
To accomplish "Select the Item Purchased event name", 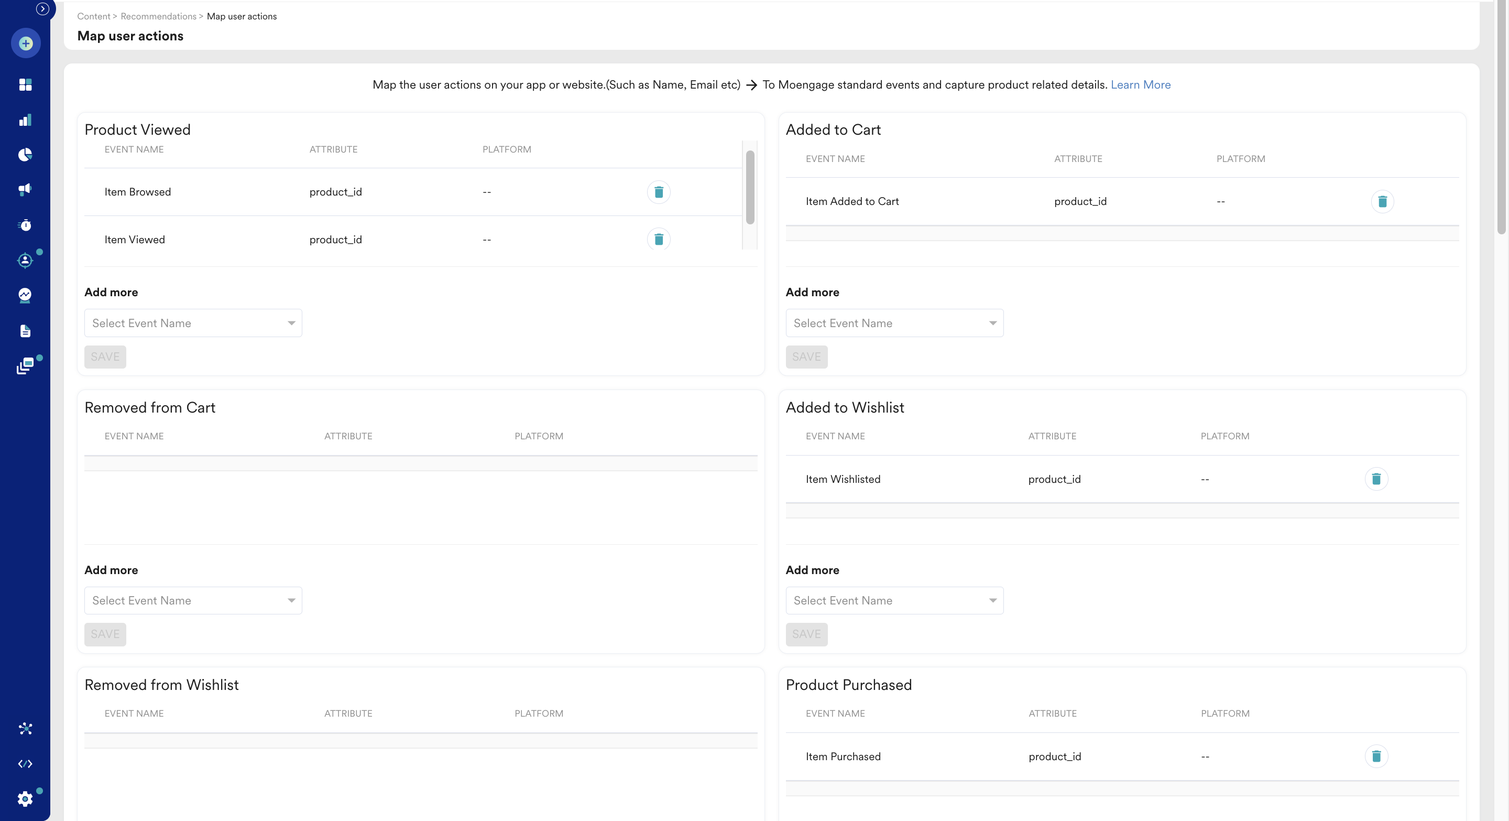I will click(843, 757).
